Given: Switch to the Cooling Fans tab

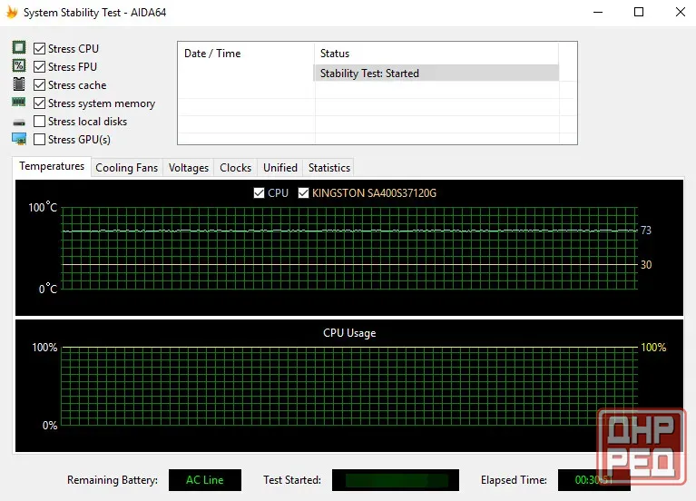Looking at the screenshot, I should pos(126,168).
